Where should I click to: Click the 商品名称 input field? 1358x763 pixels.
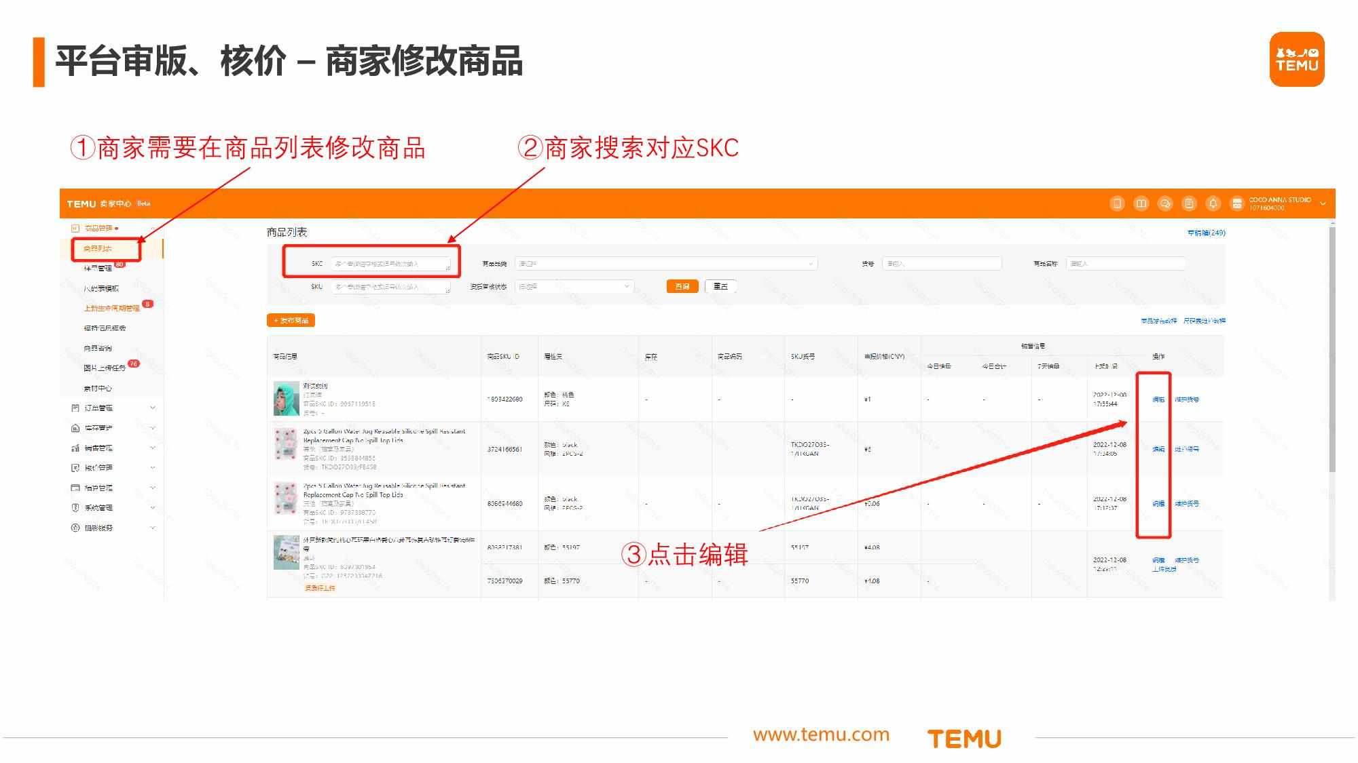click(x=1125, y=263)
